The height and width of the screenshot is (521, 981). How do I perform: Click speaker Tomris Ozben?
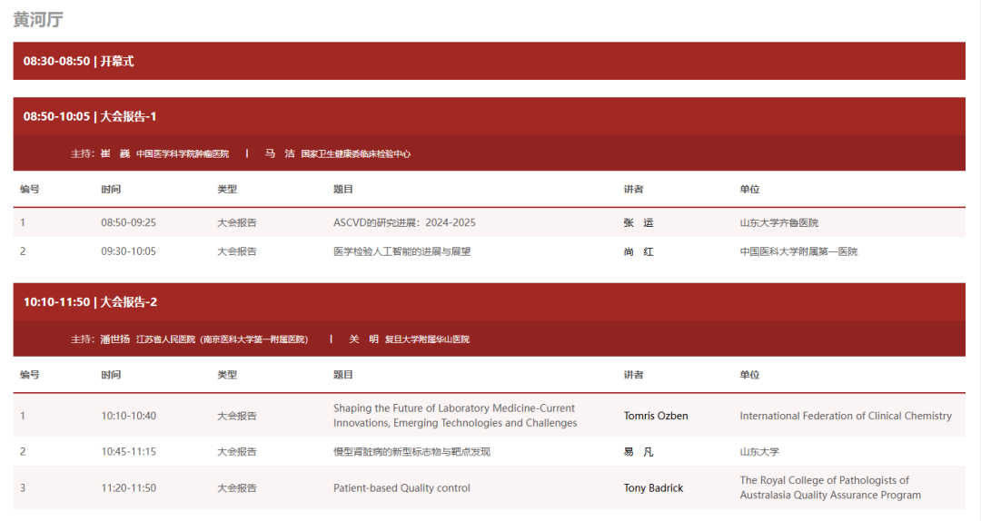656,416
